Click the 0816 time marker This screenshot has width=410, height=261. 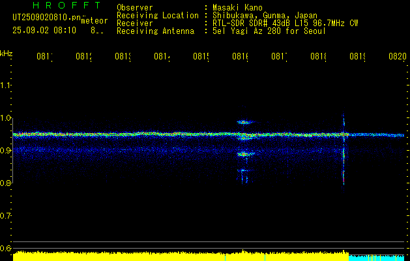240,57
